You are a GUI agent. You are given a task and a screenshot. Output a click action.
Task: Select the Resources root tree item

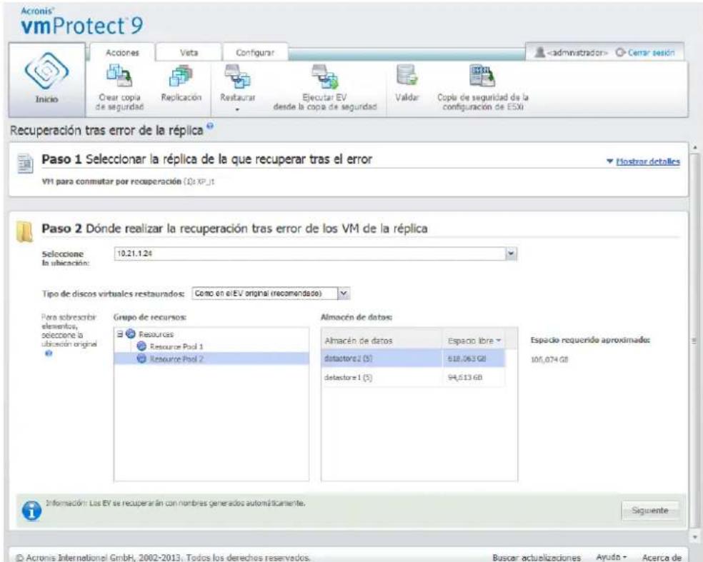click(x=156, y=334)
